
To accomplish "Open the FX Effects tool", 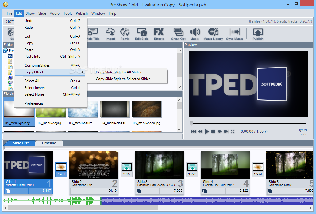I will tap(159, 34).
